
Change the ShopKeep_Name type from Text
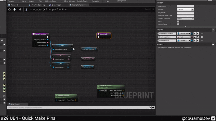[184, 37]
